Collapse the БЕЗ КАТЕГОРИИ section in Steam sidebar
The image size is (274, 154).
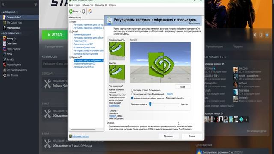(2, 33)
